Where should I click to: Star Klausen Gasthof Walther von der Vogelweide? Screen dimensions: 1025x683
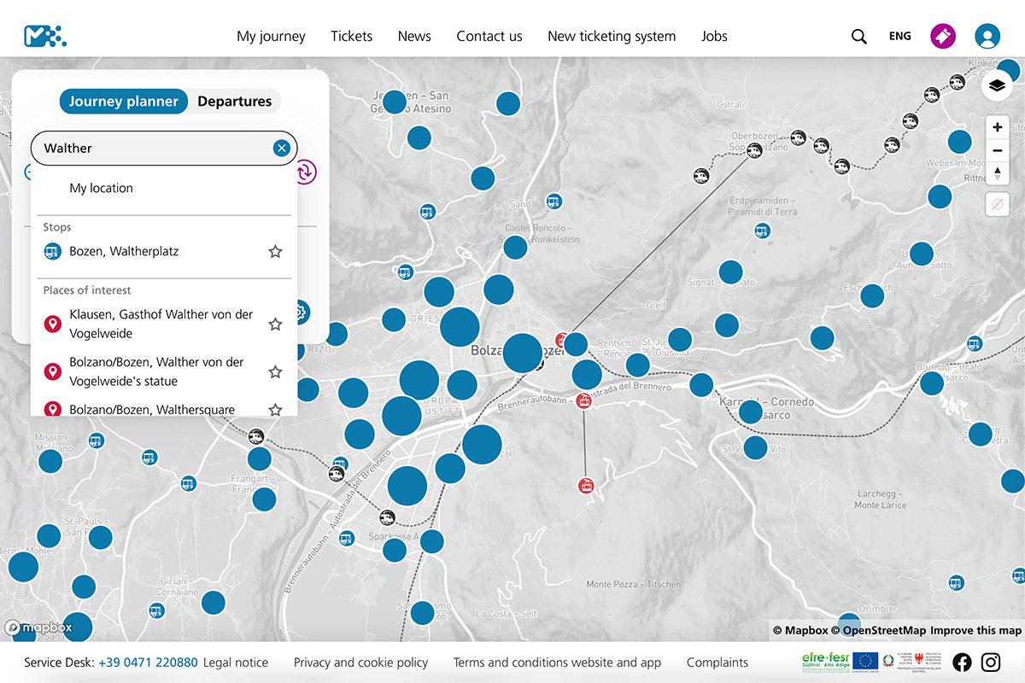(x=275, y=324)
